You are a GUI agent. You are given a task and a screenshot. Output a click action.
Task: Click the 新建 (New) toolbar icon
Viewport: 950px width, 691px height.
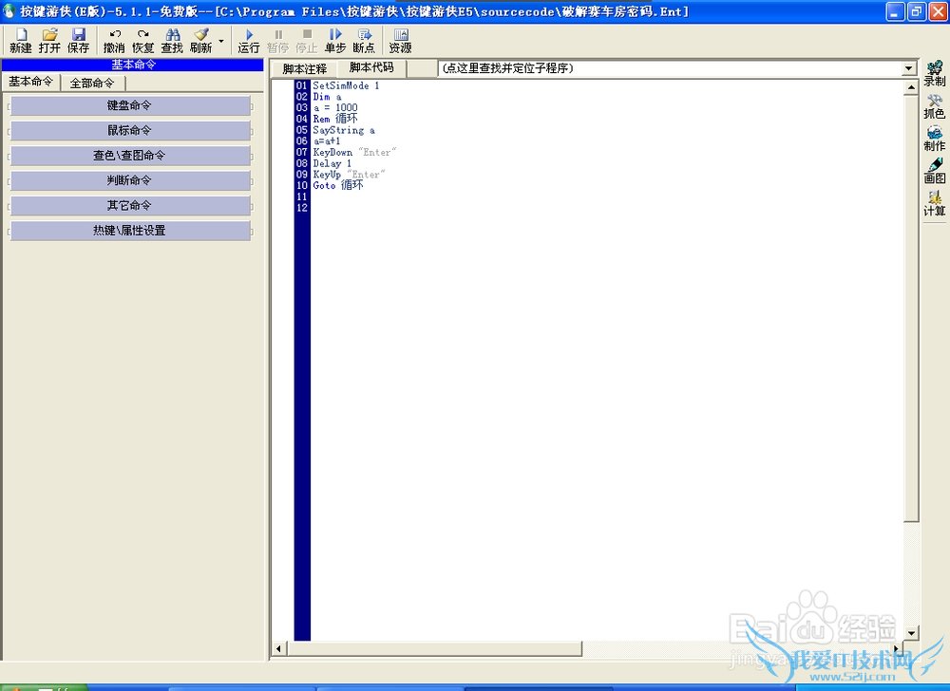pos(20,40)
